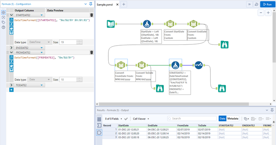Add a new workflow tab
The image size is (276, 145).
(124, 4)
